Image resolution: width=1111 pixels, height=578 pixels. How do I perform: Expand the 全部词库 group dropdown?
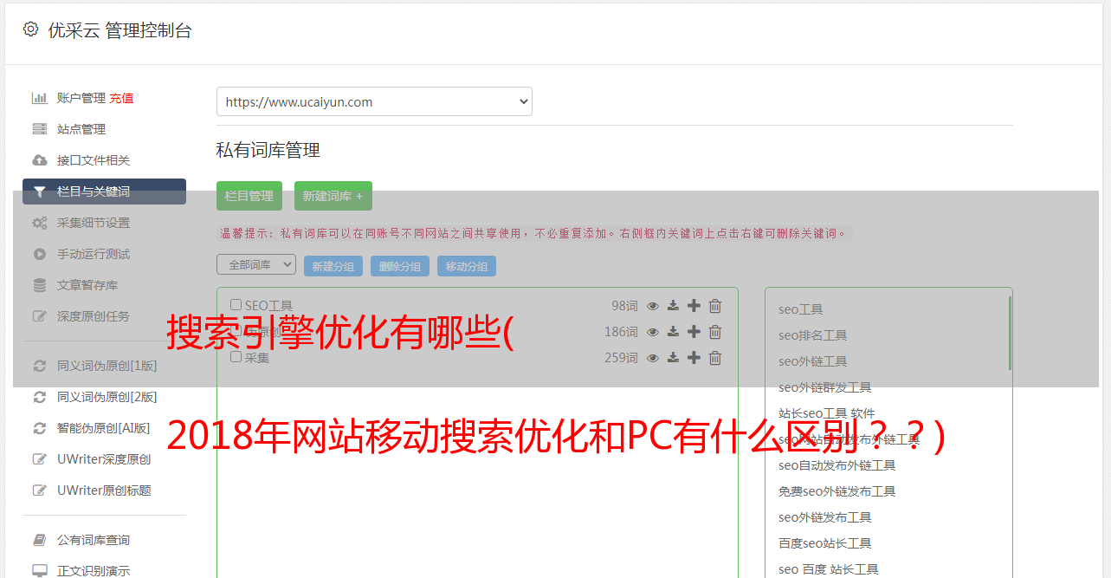pyautogui.click(x=256, y=264)
